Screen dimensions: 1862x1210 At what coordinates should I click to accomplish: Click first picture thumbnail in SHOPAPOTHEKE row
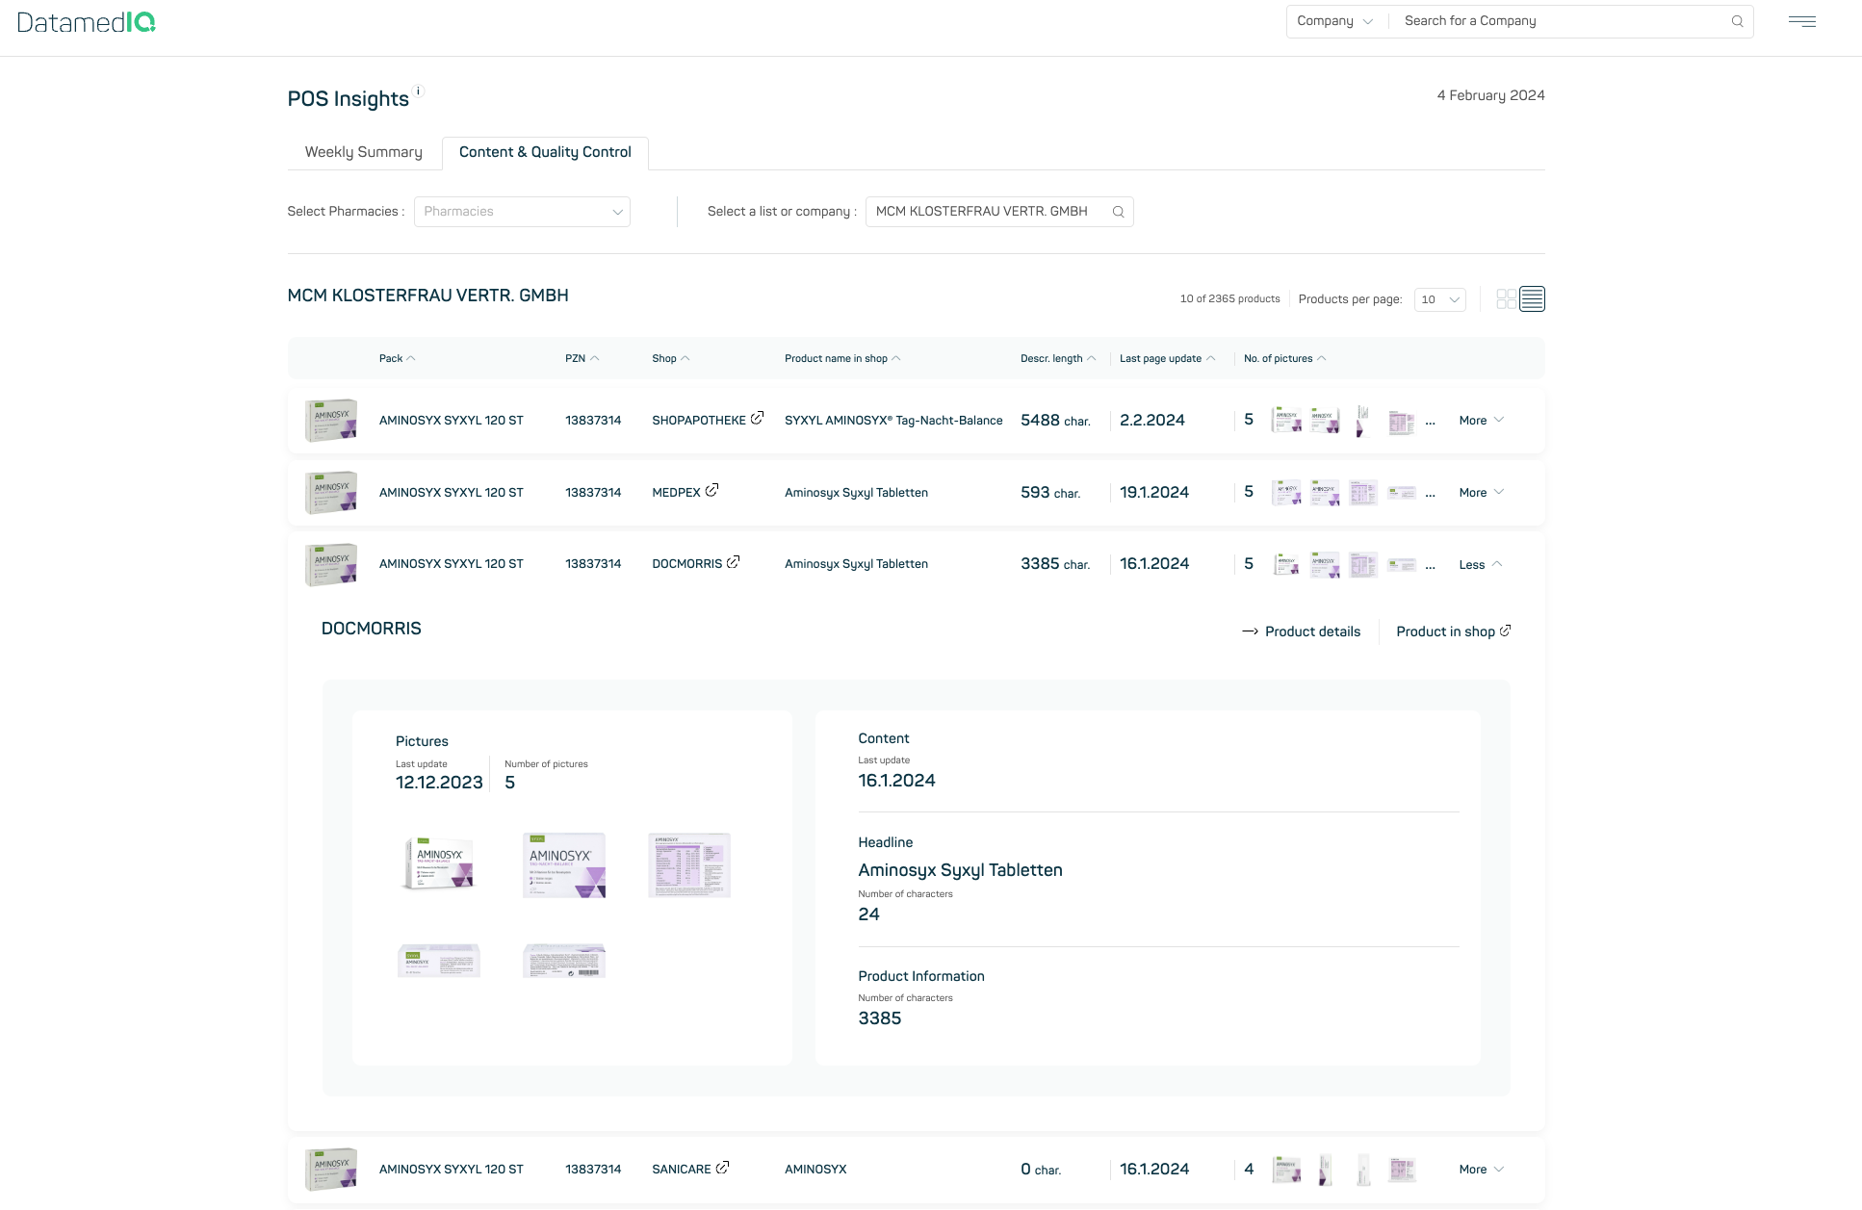(x=1286, y=421)
